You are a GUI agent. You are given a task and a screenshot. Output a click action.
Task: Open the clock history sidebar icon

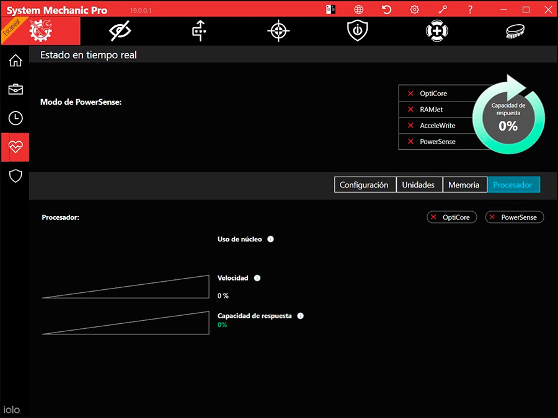[15, 118]
